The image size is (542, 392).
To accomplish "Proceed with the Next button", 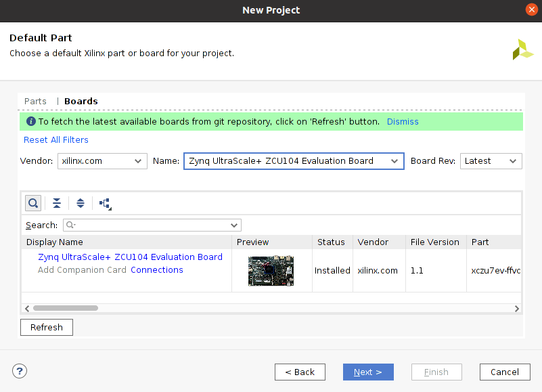I will point(368,372).
